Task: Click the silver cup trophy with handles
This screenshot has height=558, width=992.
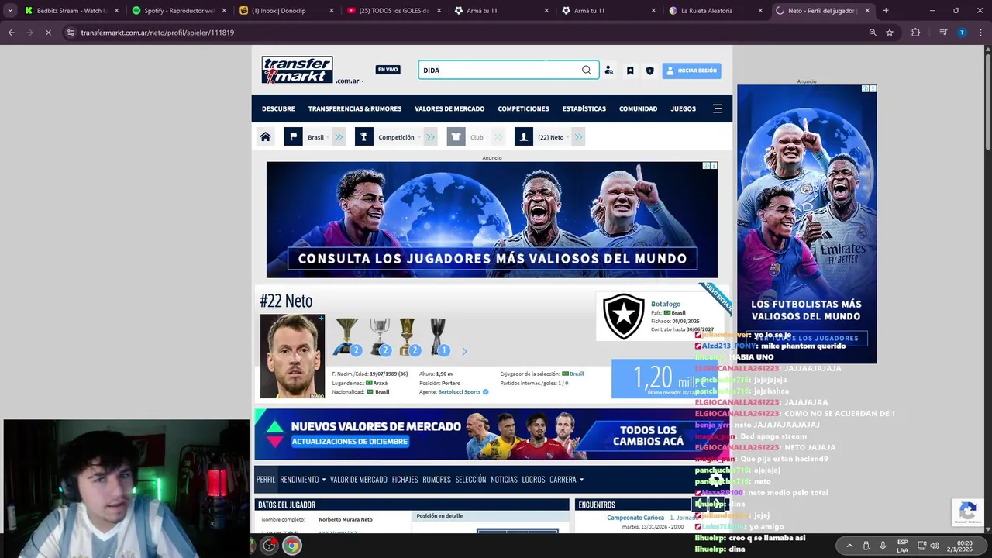Action: (379, 336)
